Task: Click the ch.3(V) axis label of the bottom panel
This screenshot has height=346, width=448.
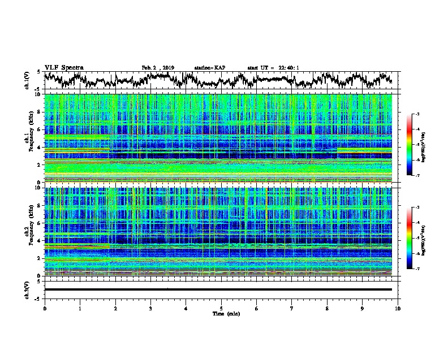Action: point(27,290)
